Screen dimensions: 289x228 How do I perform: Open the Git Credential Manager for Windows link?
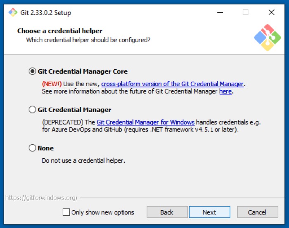pos(145,122)
